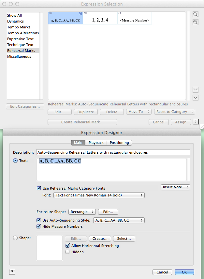Click the Create Rehearsal Mark button
The width and height of the screenshot is (204, 279).
click(82, 122)
